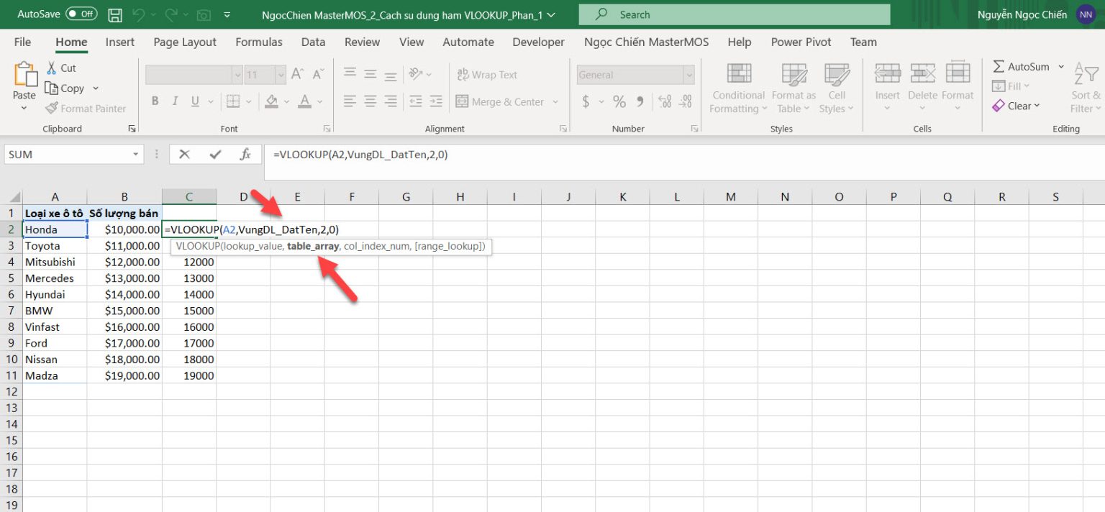Open the Format Painter tool
The width and height of the screenshot is (1105, 512).
tap(86, 108)
